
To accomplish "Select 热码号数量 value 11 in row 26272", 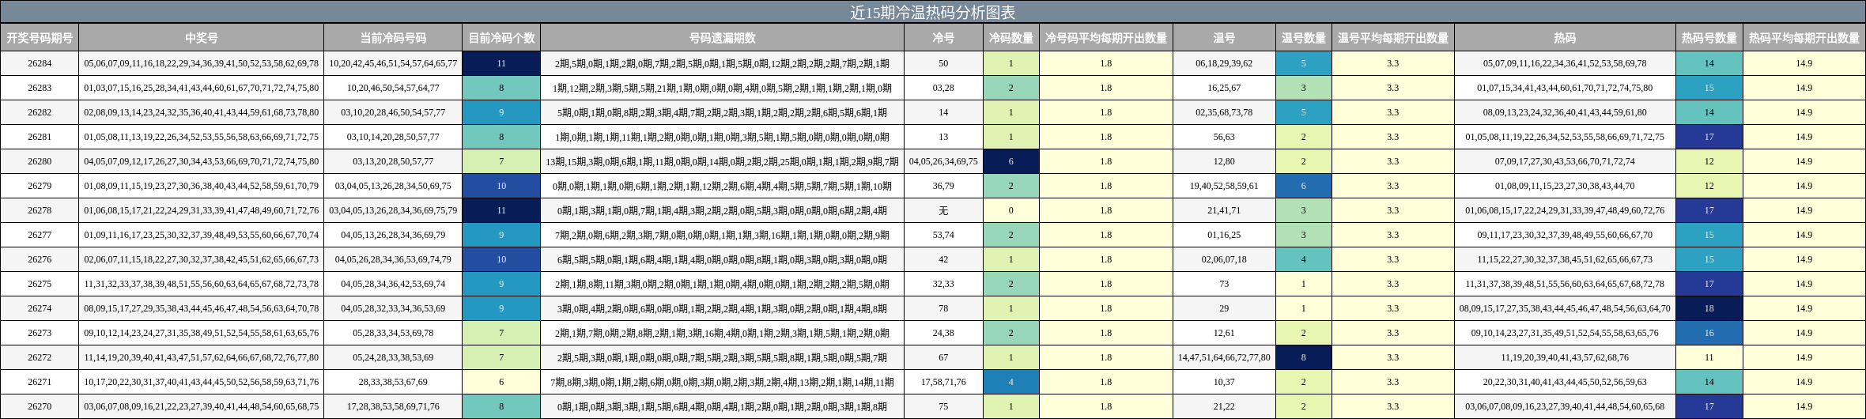I will 1709,357.
